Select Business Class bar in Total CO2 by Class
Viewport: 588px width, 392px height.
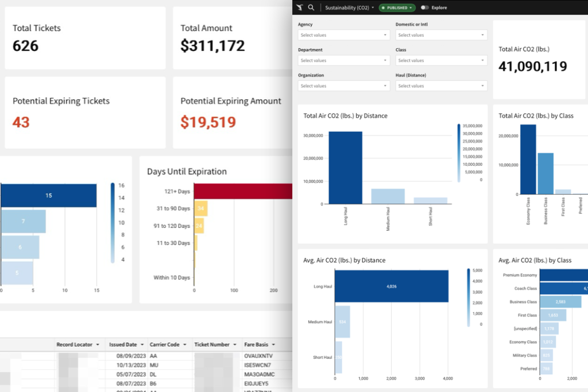[546, 173]
